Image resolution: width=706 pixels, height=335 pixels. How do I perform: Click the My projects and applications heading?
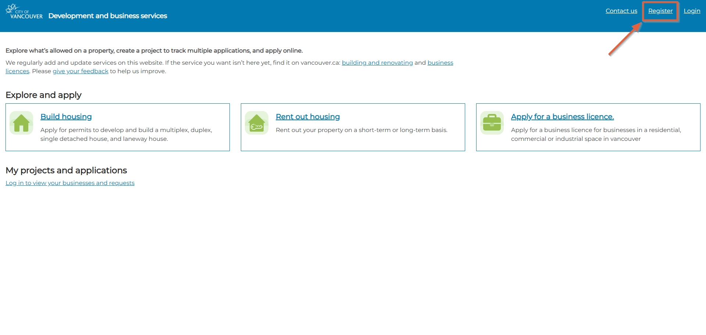point(66,170)
